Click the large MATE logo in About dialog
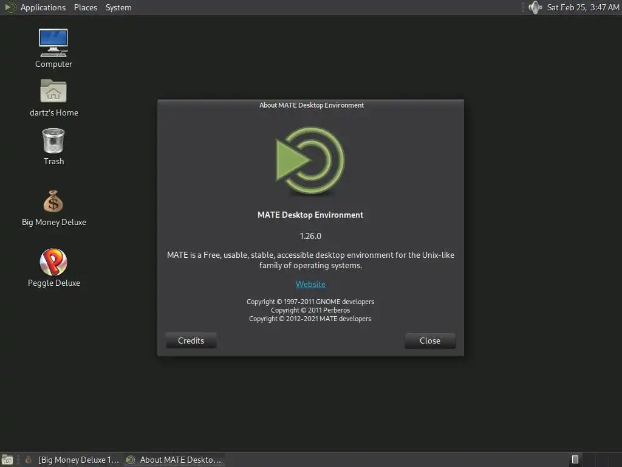The width and height of the screenshot is (622, 467). pyautogui.click(x=310, y=160)
